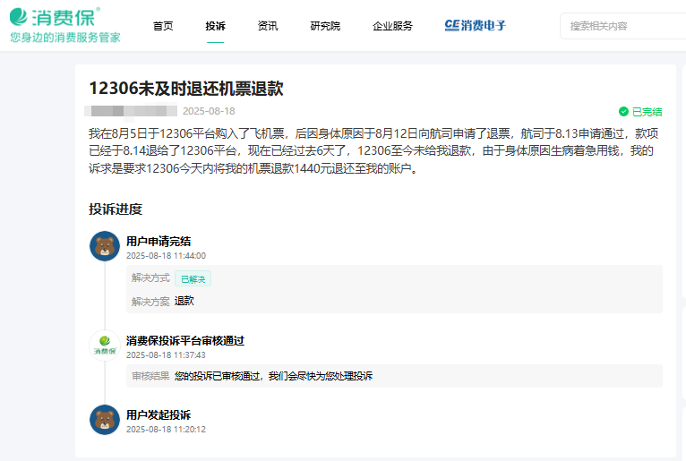Click the timestamp 2025-08-18 11:44:00
Image resolution: width=686 pixels, height=461 pixels.
pos(166,255)
